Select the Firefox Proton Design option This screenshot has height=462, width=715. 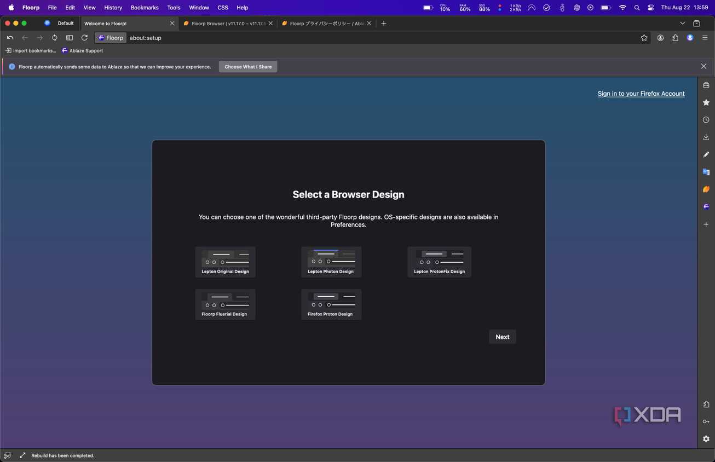click(x=331, y=304)
